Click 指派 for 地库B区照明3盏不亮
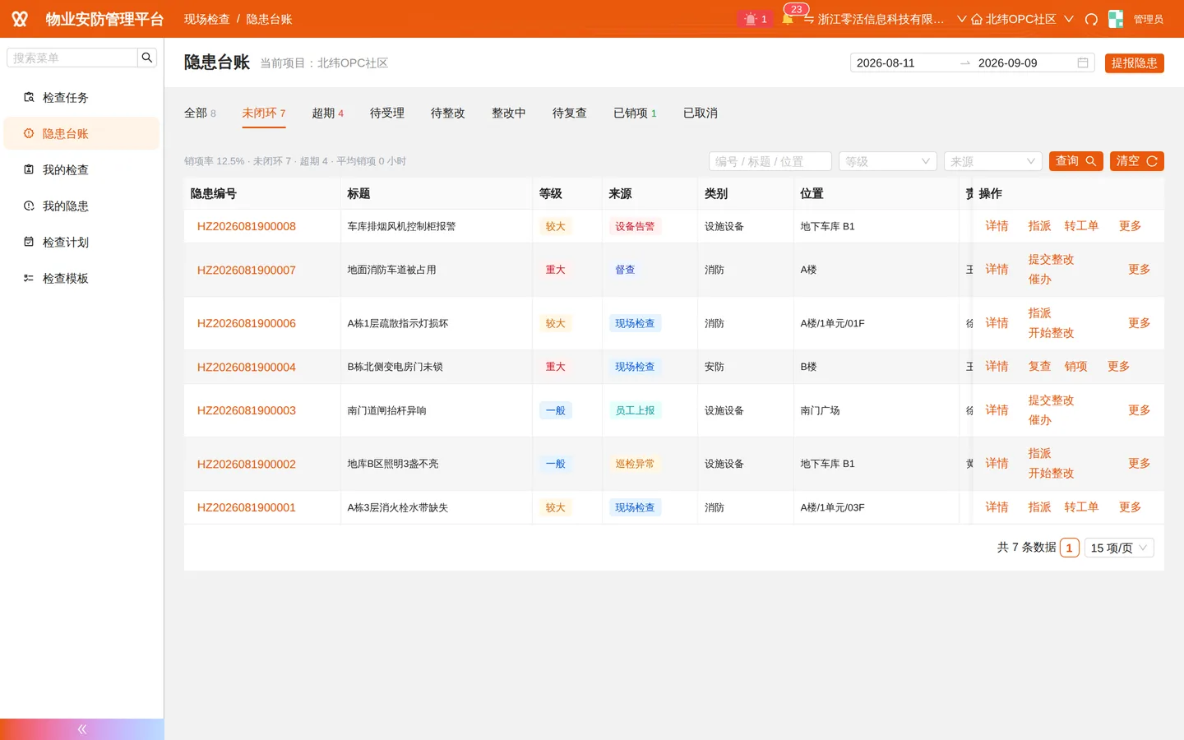Viewport: 1184px width, 740px height. 1039,454
